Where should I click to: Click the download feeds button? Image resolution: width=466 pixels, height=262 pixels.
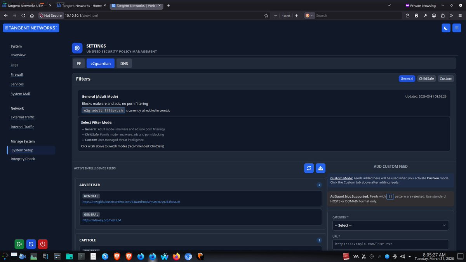click(x=320, y=168)
